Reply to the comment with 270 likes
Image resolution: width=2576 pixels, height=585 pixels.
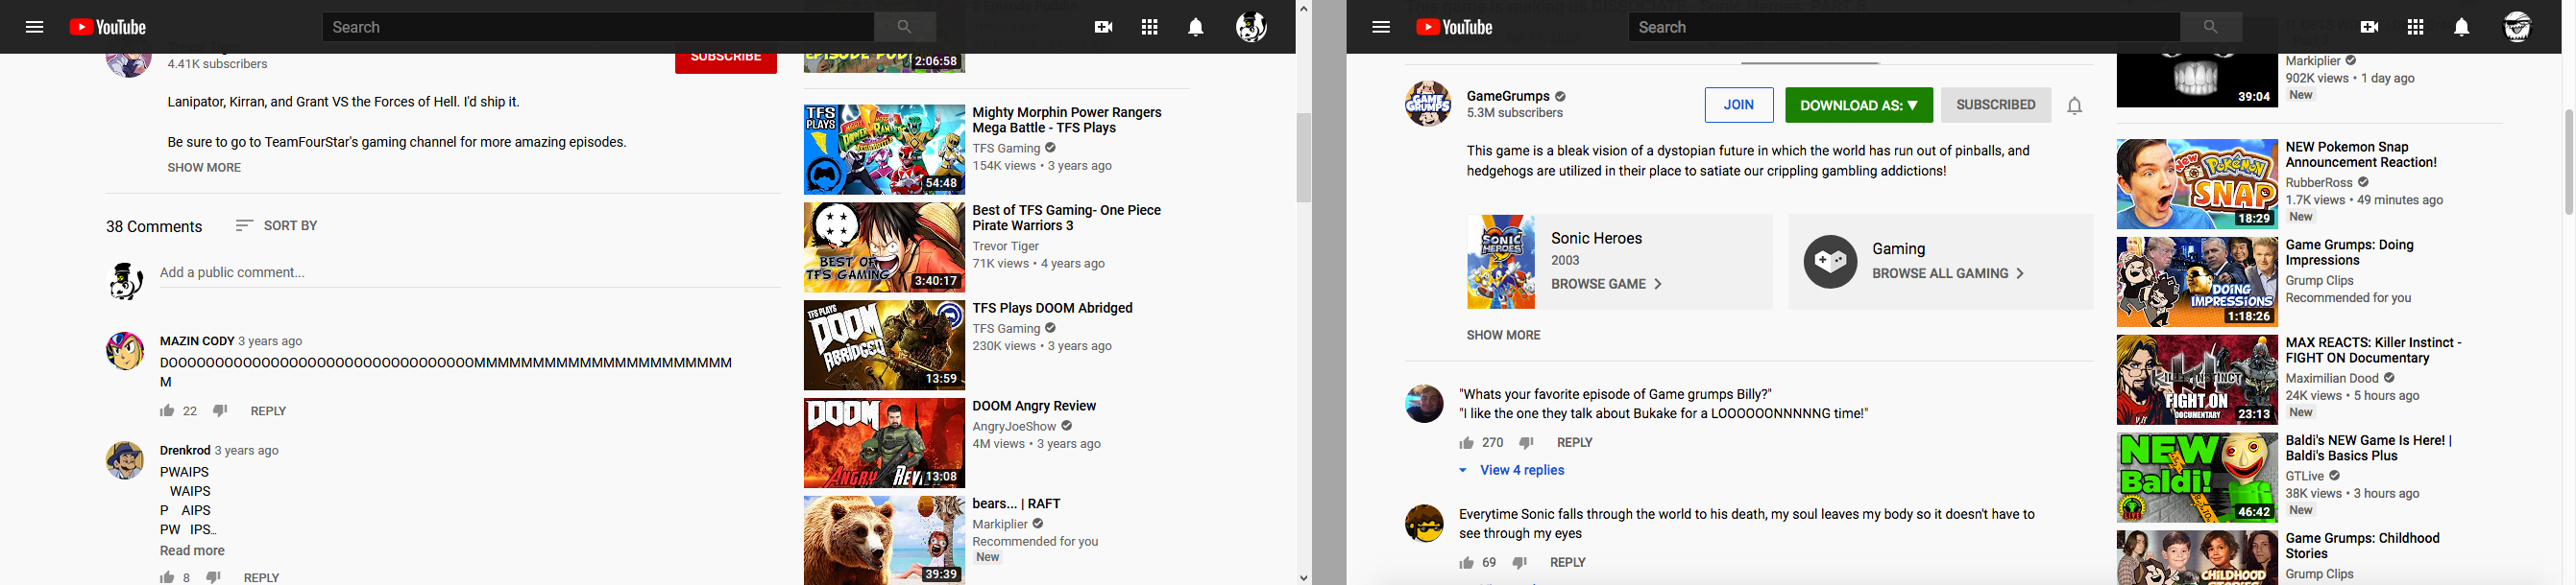[1575, 442]
